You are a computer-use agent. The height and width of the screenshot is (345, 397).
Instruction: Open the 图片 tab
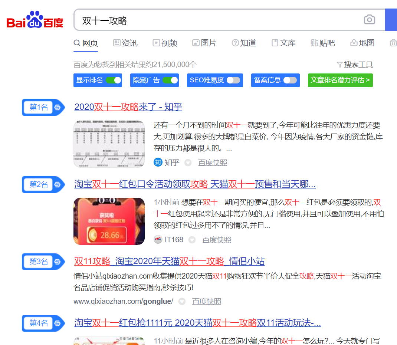[204, 43]
